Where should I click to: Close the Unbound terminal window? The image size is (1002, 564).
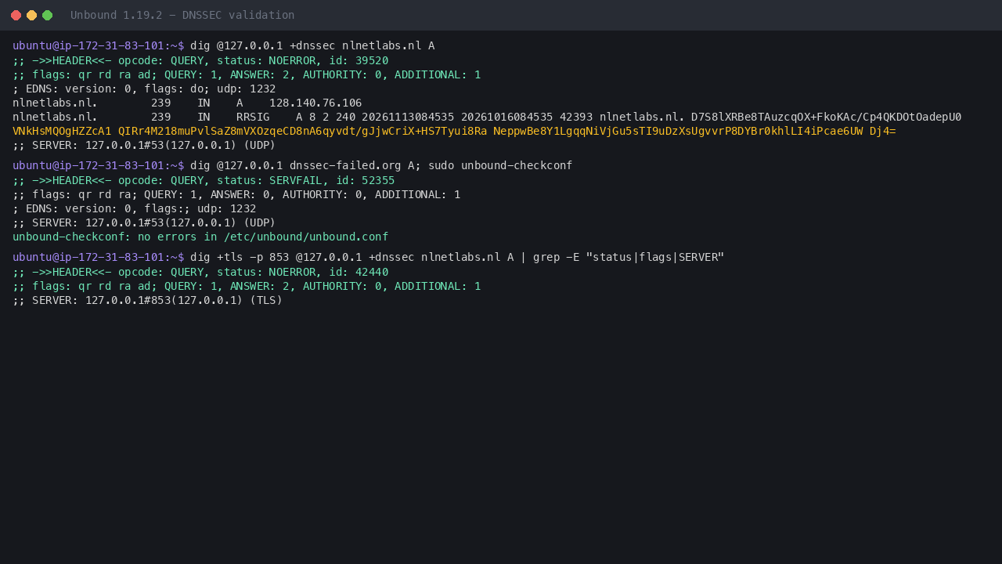(16, 15)
